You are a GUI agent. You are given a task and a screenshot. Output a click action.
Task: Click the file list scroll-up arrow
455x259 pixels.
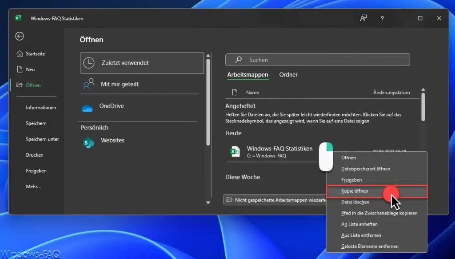(423, 89)
